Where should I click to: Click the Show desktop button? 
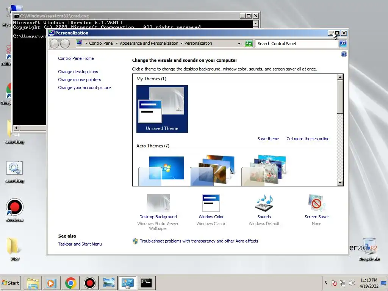(x=384, y=283)
